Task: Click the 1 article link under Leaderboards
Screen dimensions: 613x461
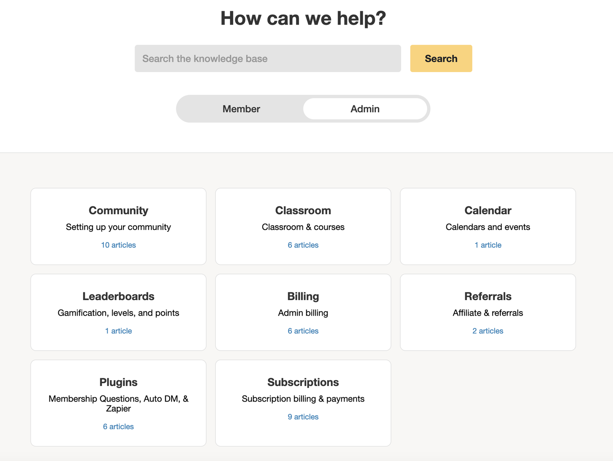Action: click(x=118, y=331)
